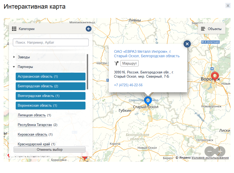Deselect Волгоградская область (1)
Screen dimensions: 234x173
50,96
